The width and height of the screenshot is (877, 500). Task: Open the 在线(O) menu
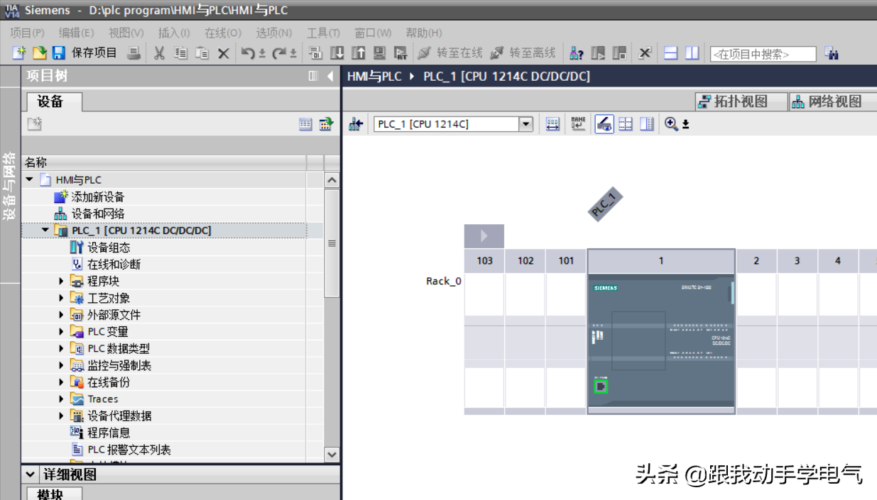pos(223,33)
